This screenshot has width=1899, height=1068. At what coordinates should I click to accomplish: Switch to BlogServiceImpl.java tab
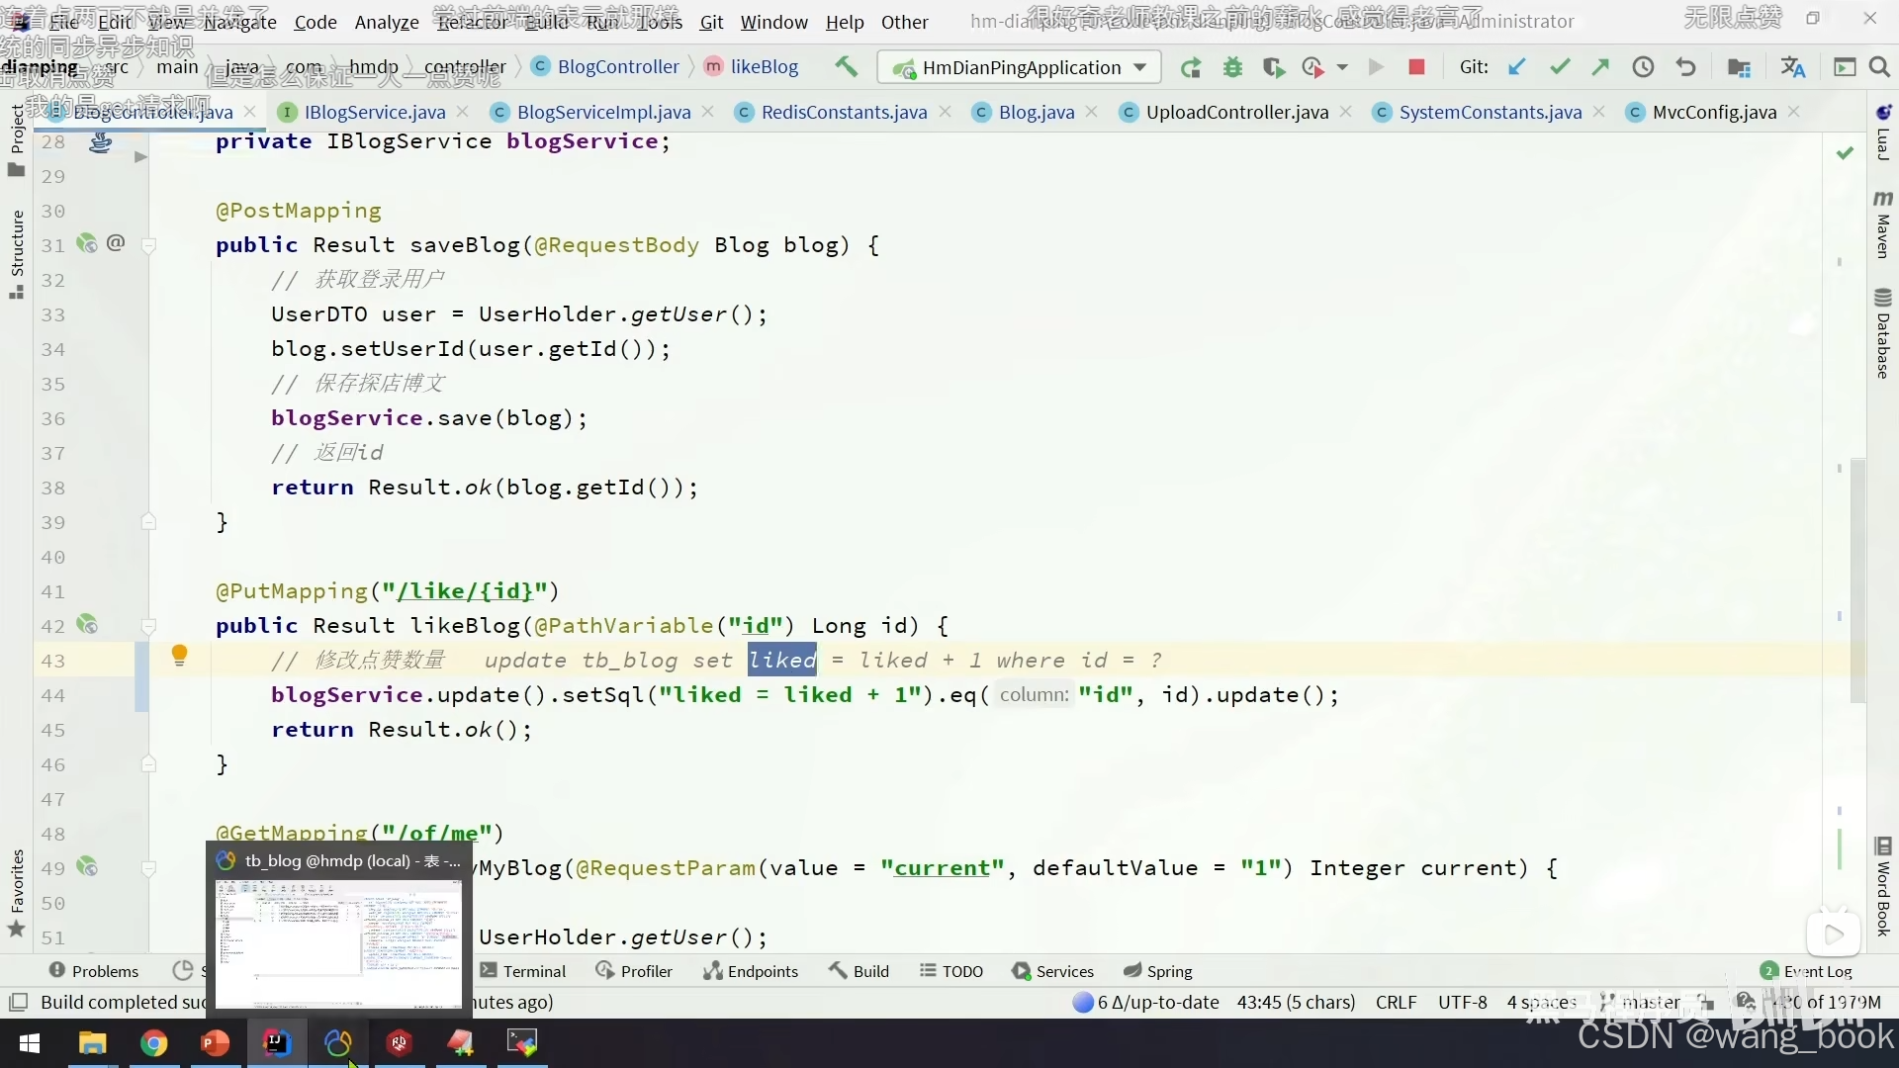pyautogui.click(x=603, y=112)
